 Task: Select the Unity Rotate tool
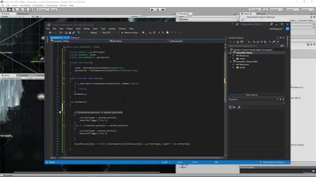[15, 9]
